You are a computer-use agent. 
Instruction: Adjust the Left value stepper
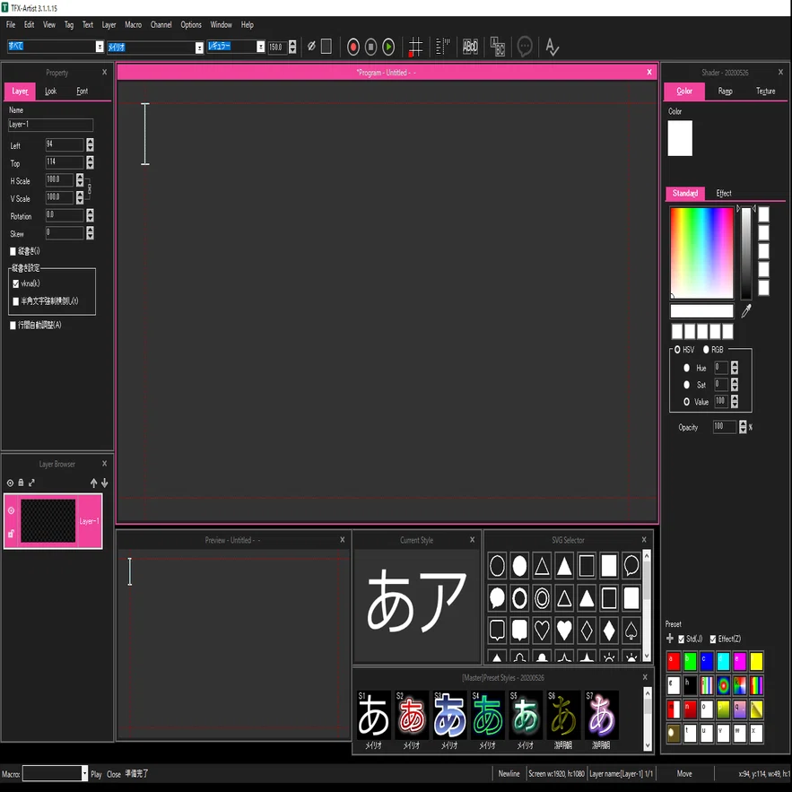[x=90, y=145]
